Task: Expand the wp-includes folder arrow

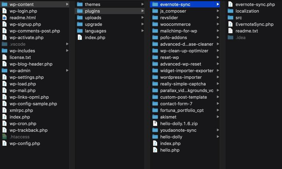Action: pos(67,51)
